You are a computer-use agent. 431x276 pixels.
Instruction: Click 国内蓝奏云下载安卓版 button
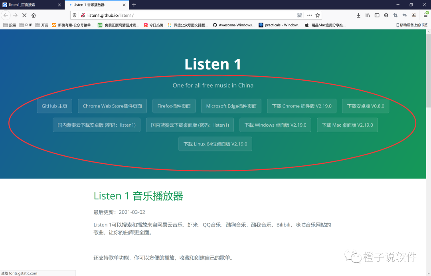coord(97,125)
